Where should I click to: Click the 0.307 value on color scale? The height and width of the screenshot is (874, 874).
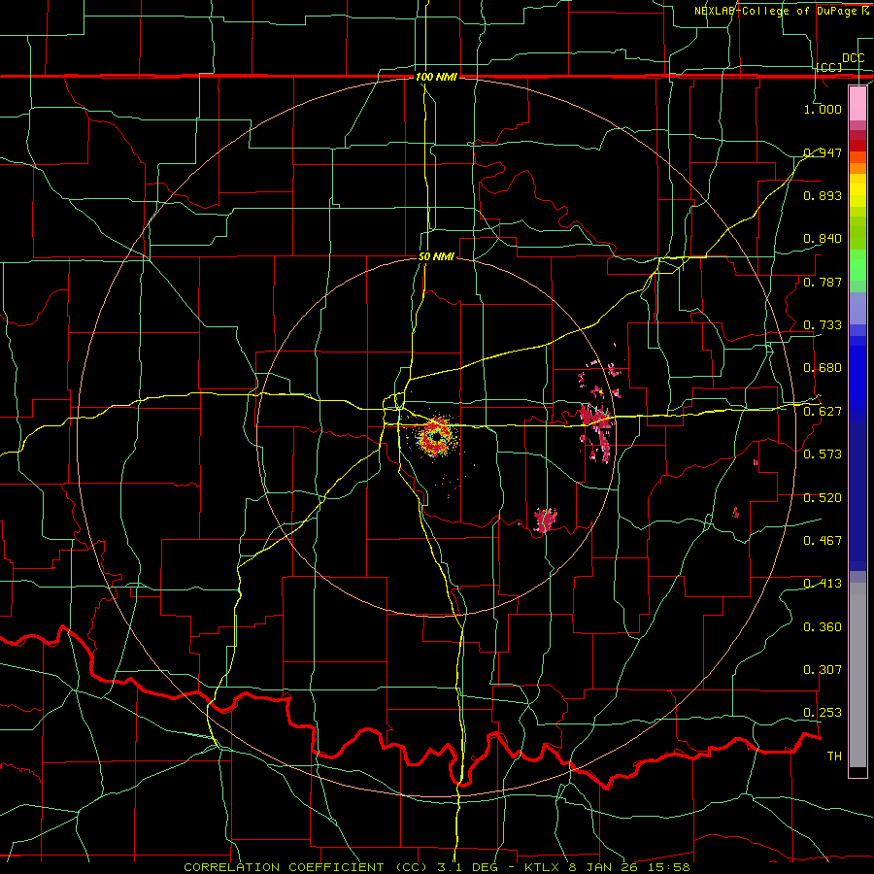823,669
